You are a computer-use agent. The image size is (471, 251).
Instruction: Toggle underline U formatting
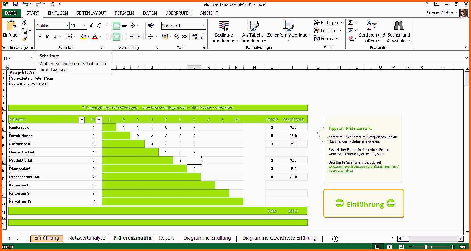point(55,37)
